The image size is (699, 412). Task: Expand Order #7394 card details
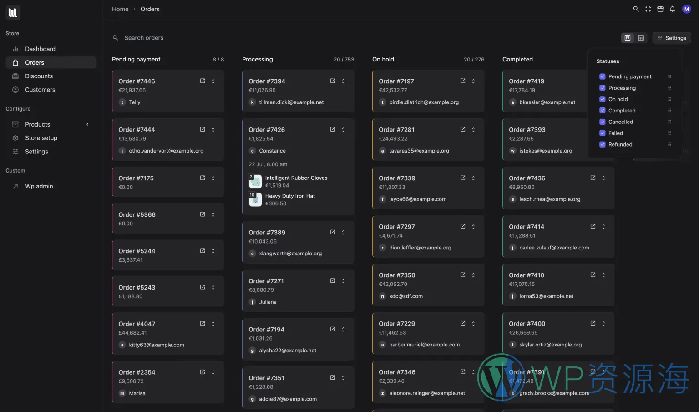tap(343, 81)
